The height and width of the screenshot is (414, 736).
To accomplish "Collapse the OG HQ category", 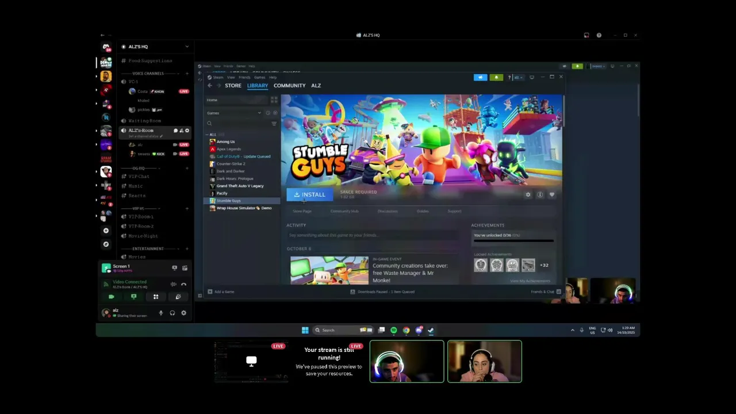I will 138,168.
